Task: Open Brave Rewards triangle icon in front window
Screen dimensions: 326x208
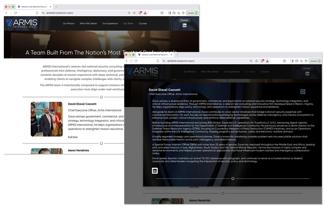Action: coord(267,61)
